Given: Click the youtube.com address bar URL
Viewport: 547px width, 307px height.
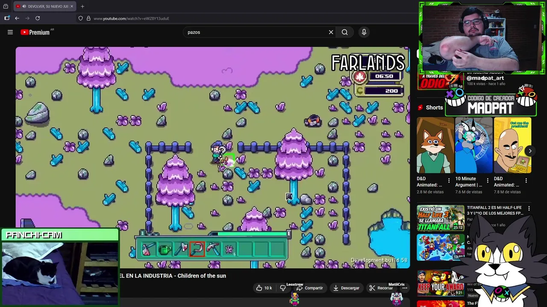Looking at the screenshot, I should point(131,18).
